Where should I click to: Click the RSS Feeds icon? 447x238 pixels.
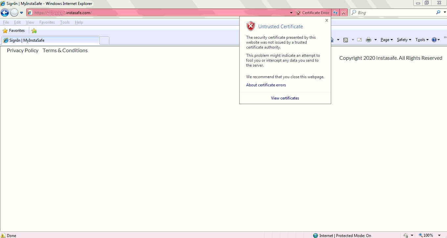tap(346, 40)
